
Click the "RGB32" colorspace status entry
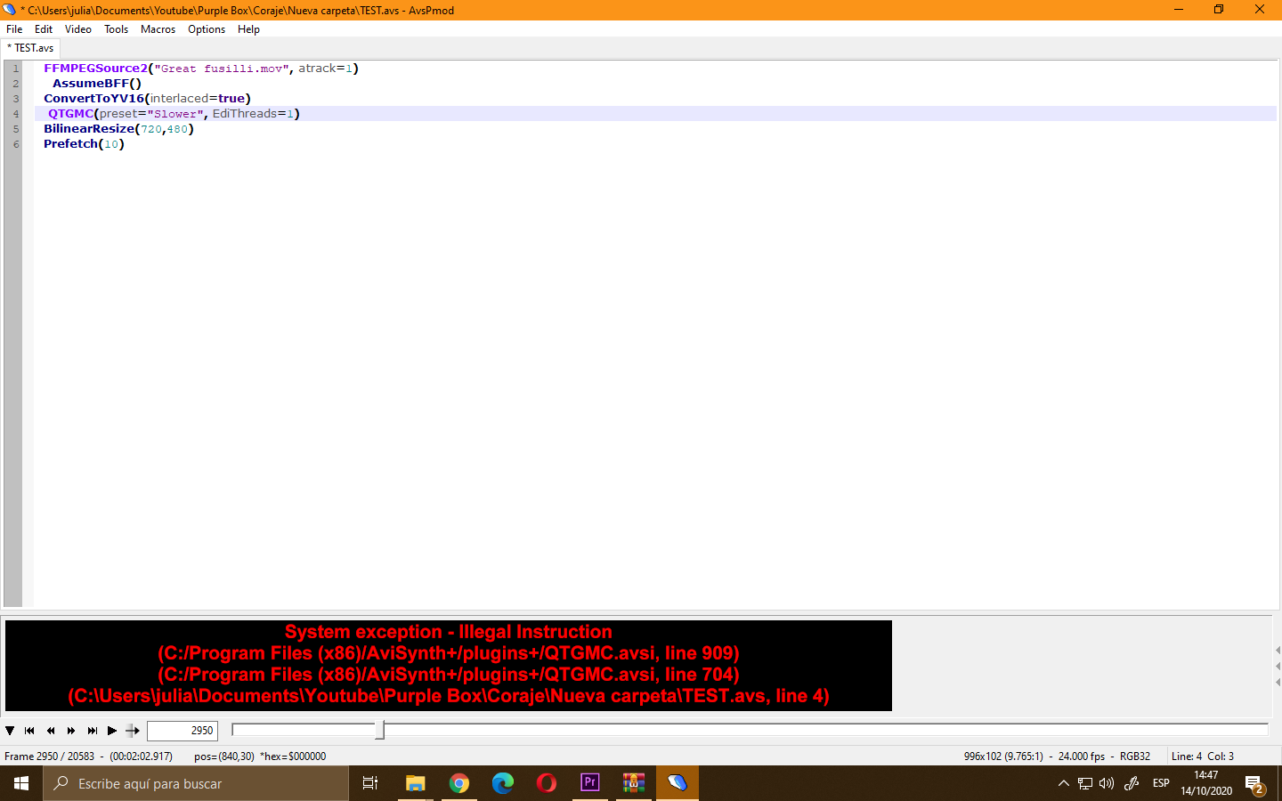pyautogui.click(x=1135, y=756)
